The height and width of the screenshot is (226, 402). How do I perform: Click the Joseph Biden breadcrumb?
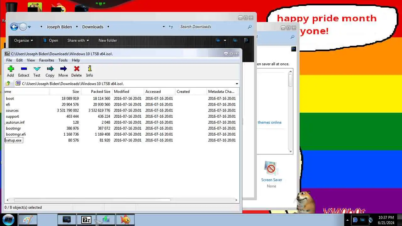pyautogui.click(x=59, y=27)
